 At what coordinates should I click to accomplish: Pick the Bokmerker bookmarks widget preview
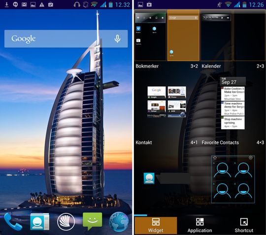(x=167, y=102)
